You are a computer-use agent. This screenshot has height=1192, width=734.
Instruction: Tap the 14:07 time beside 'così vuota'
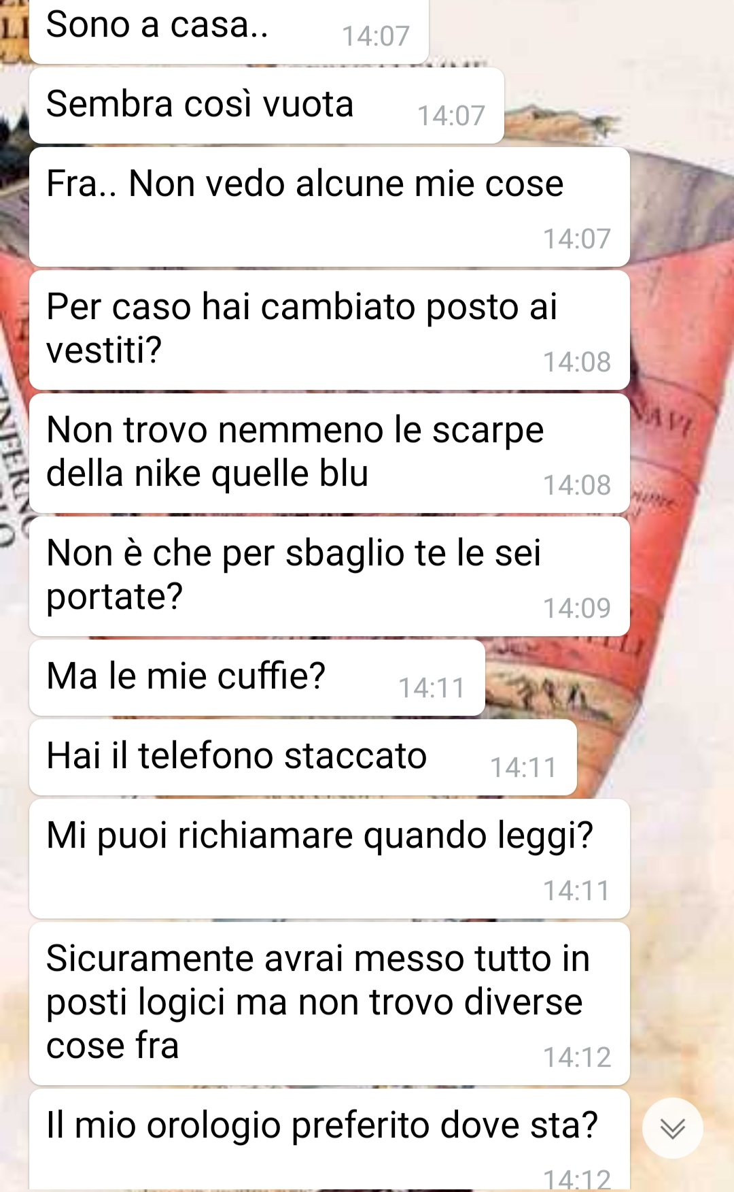click(451, 116)
